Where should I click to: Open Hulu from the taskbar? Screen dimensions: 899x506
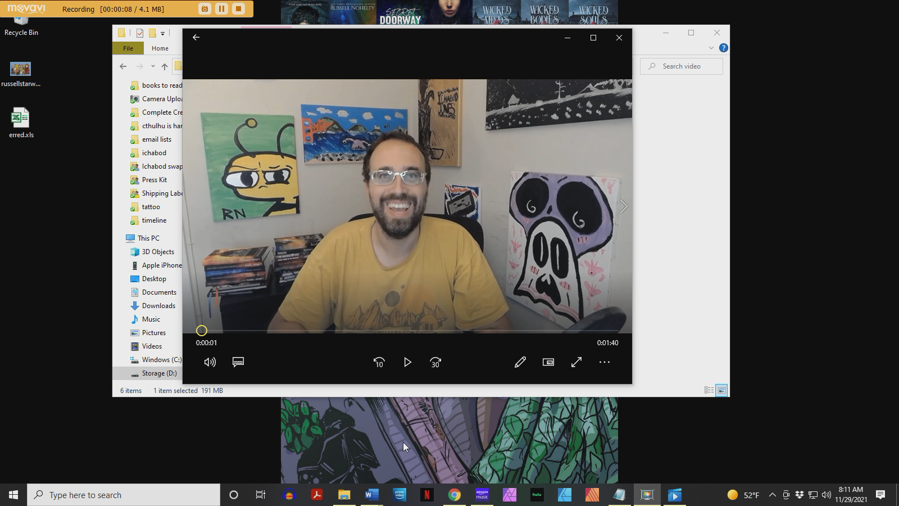[537, 495]
